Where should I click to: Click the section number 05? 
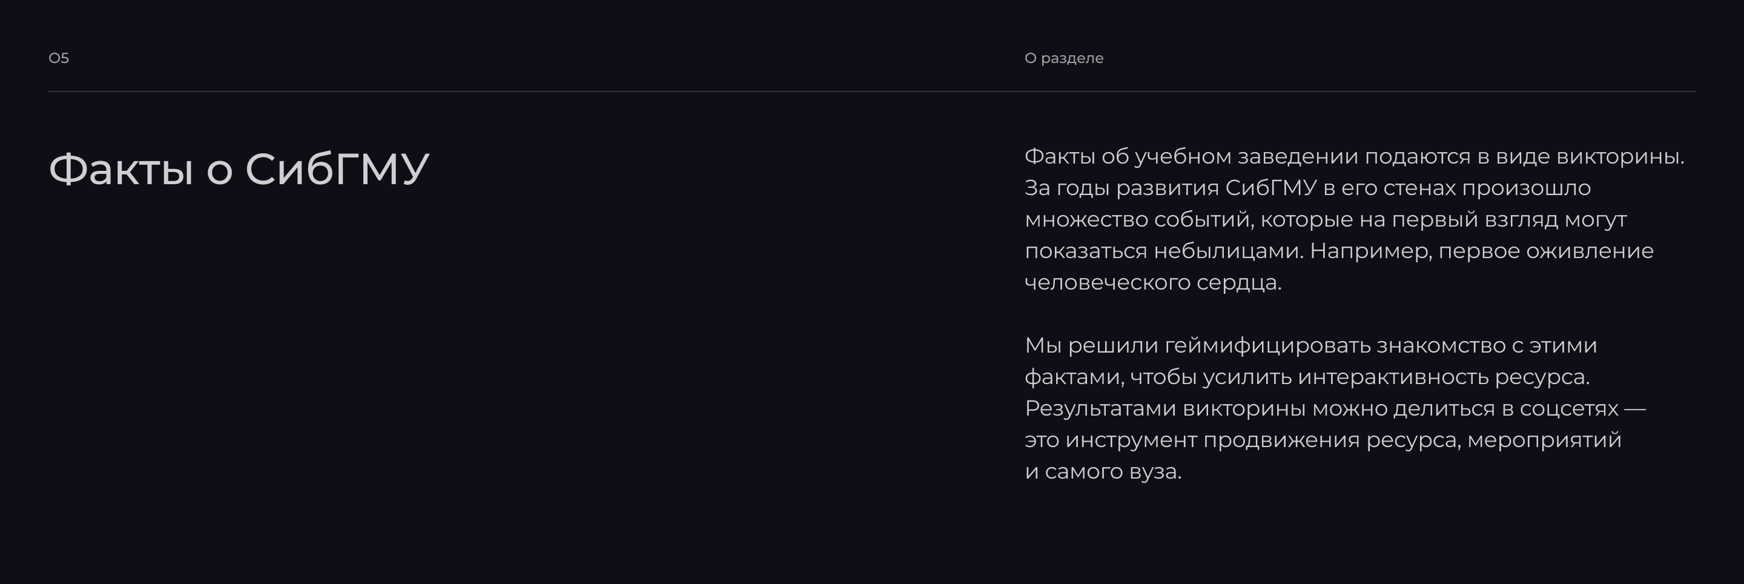pyautogui.click(x=59, y=58)
